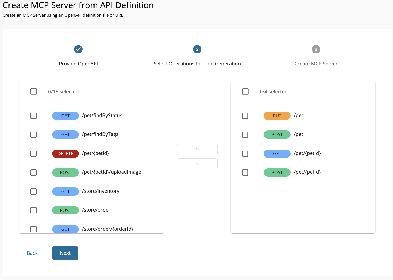Screen dimensions: 393x280
Task: Go Back to the previous step
Action: (32, 253)
